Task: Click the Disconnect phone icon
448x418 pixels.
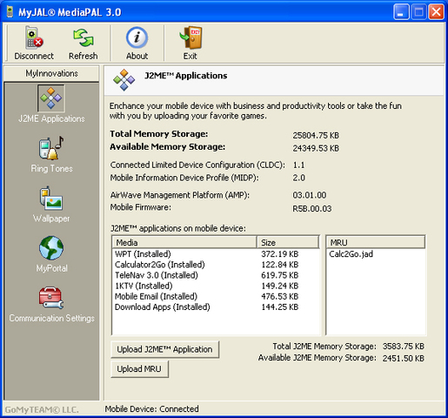Action: pos(34,37)
